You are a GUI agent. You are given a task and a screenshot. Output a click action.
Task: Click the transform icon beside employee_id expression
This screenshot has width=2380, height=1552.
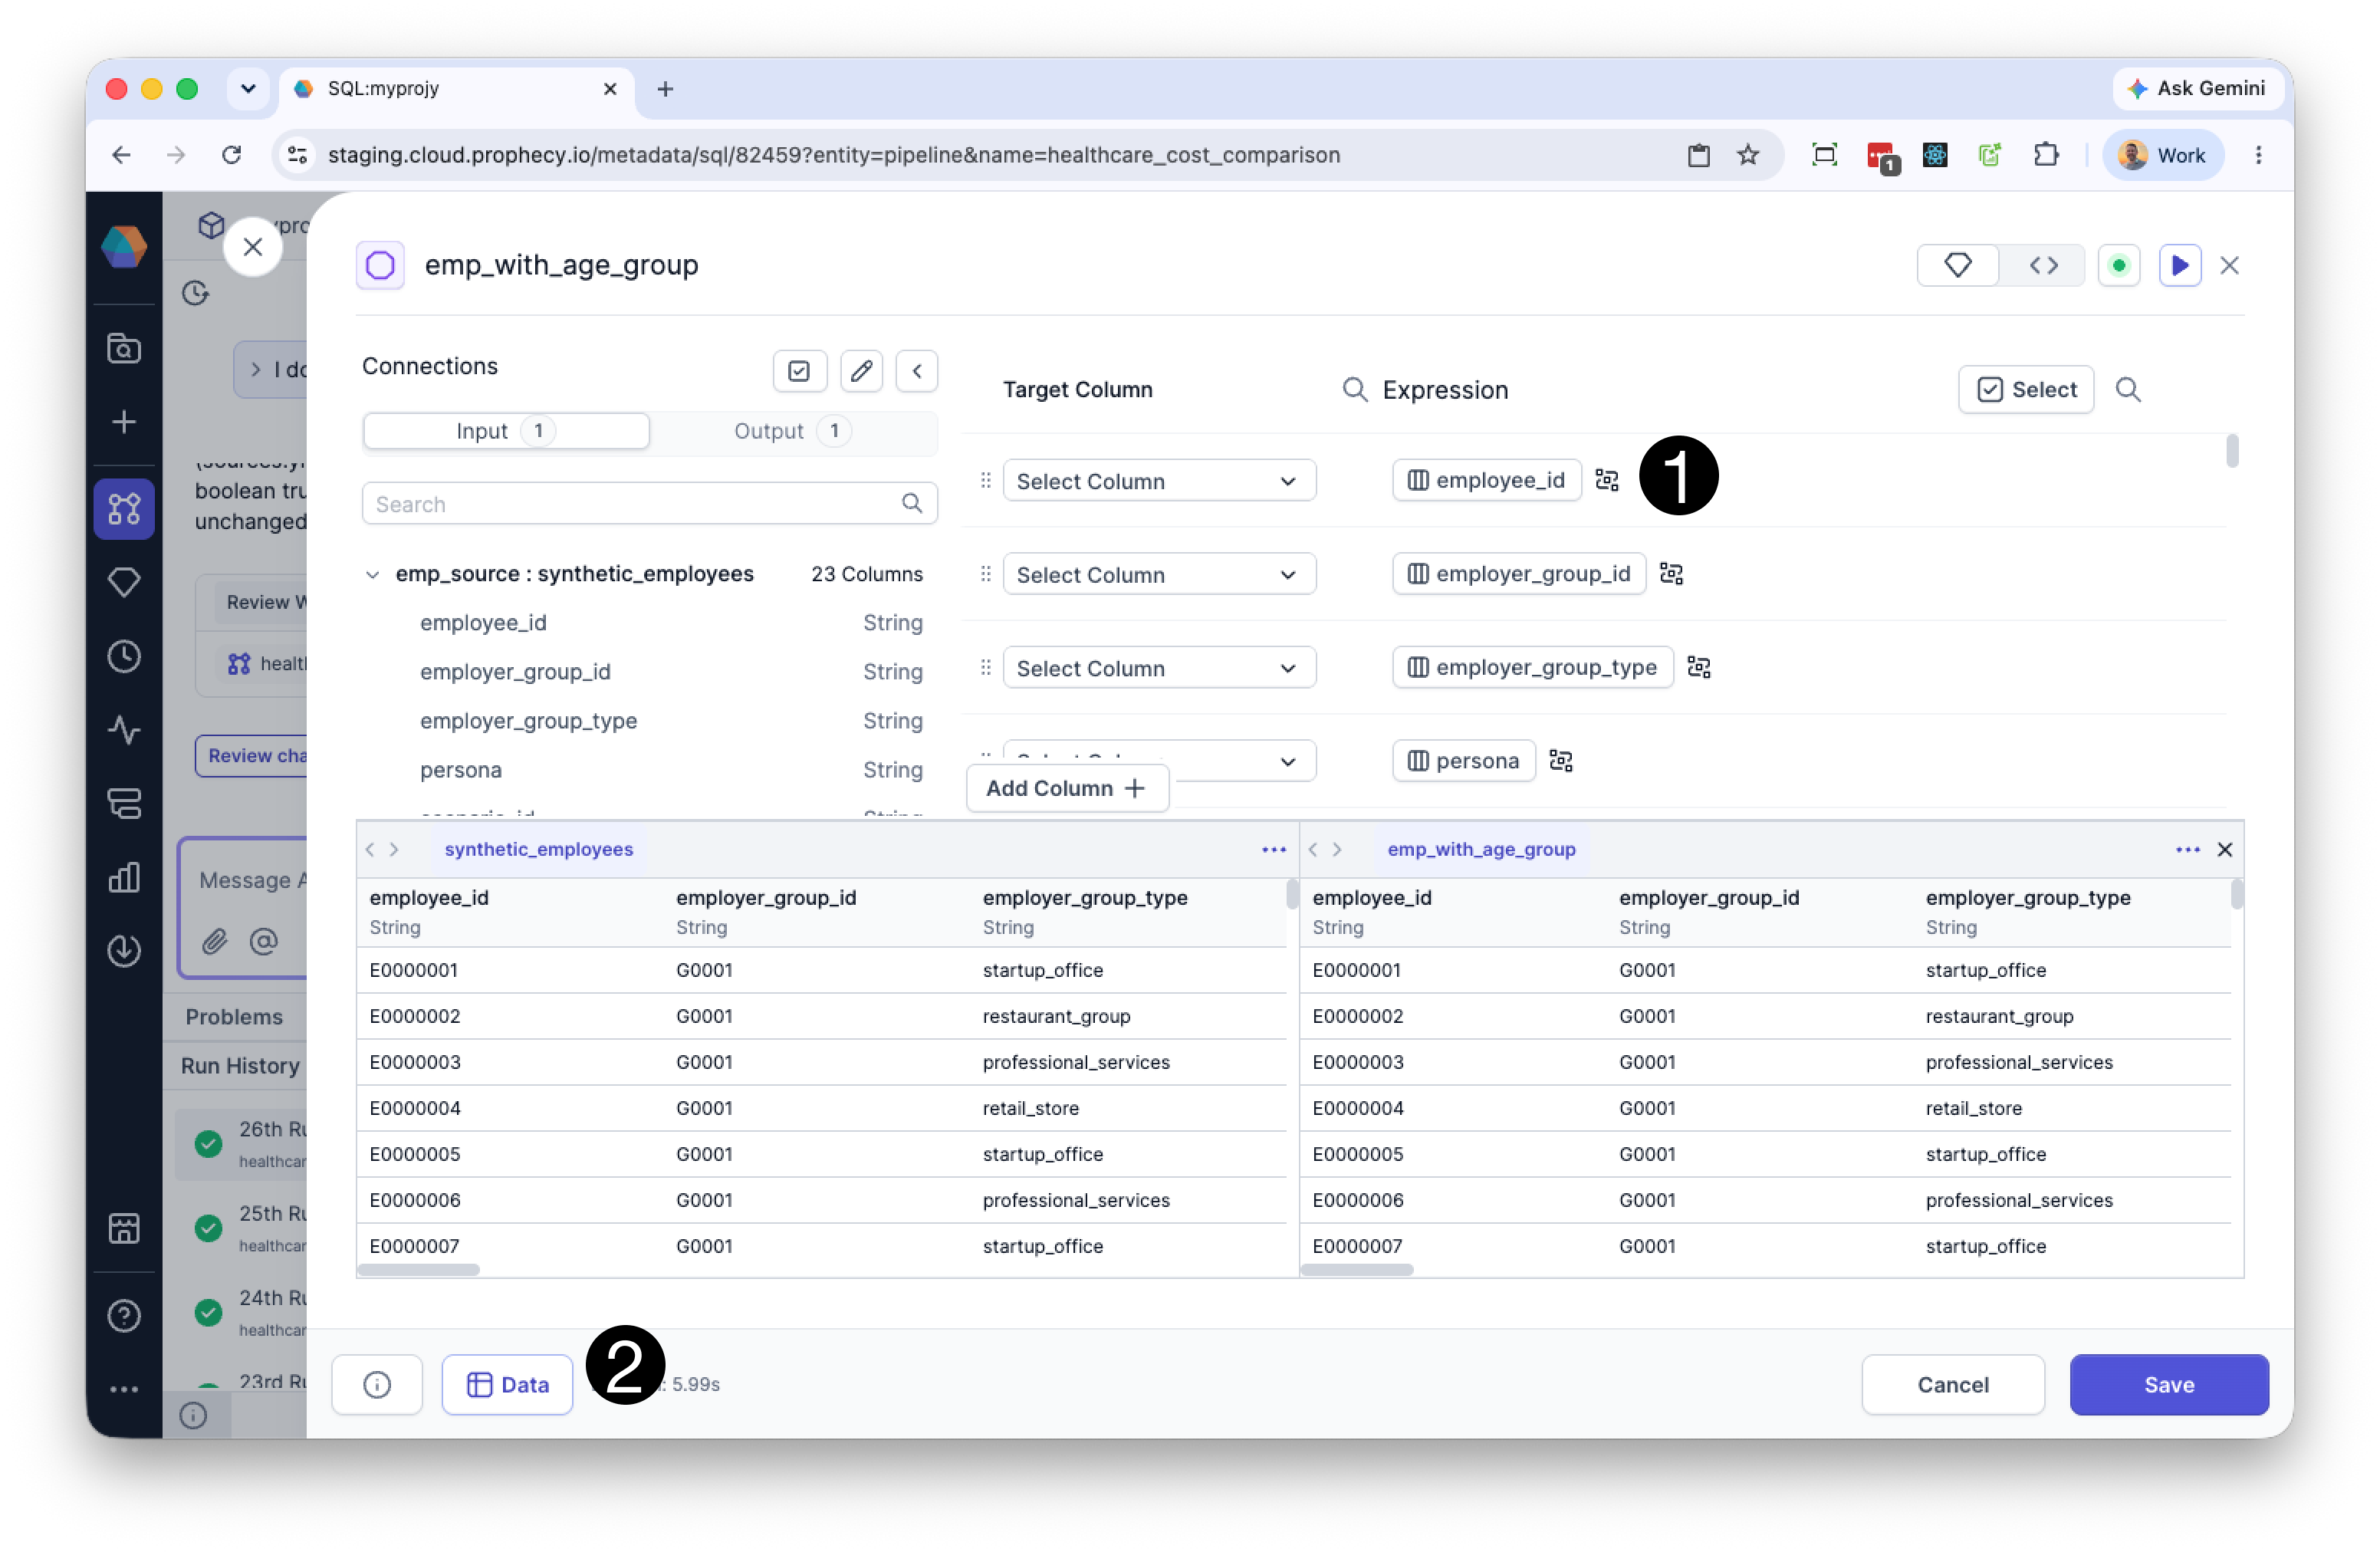point(1606,480)
